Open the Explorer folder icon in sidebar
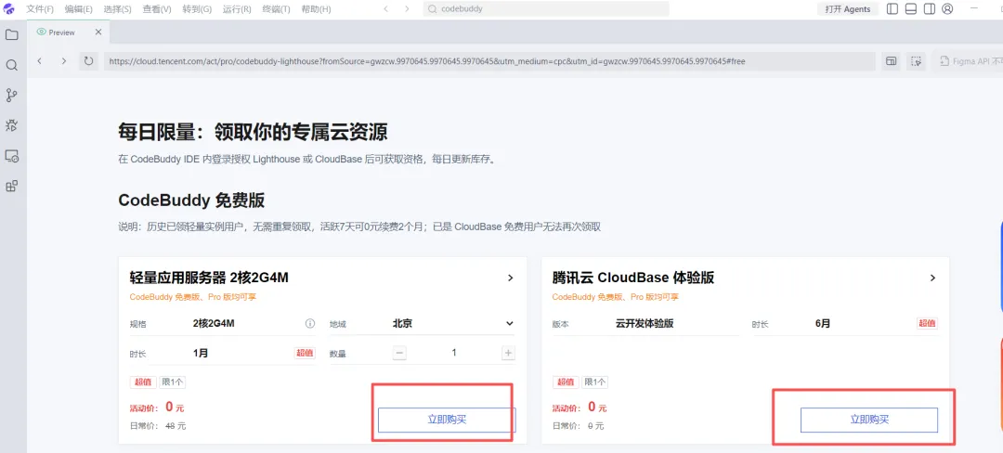The width and height of the screenshot is (1003, 453). tap(11, 34)
